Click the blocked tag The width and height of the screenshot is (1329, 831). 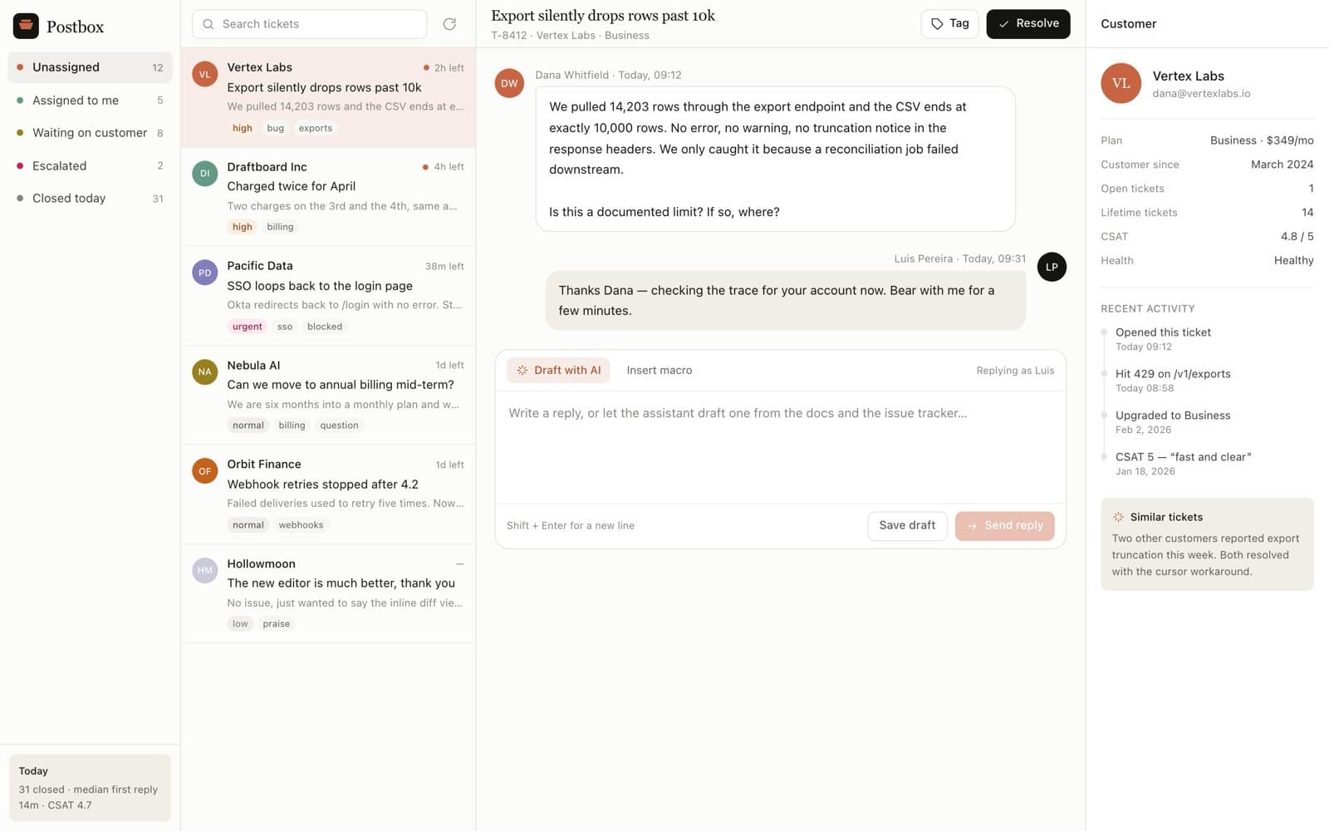click(x=325, y=327)
